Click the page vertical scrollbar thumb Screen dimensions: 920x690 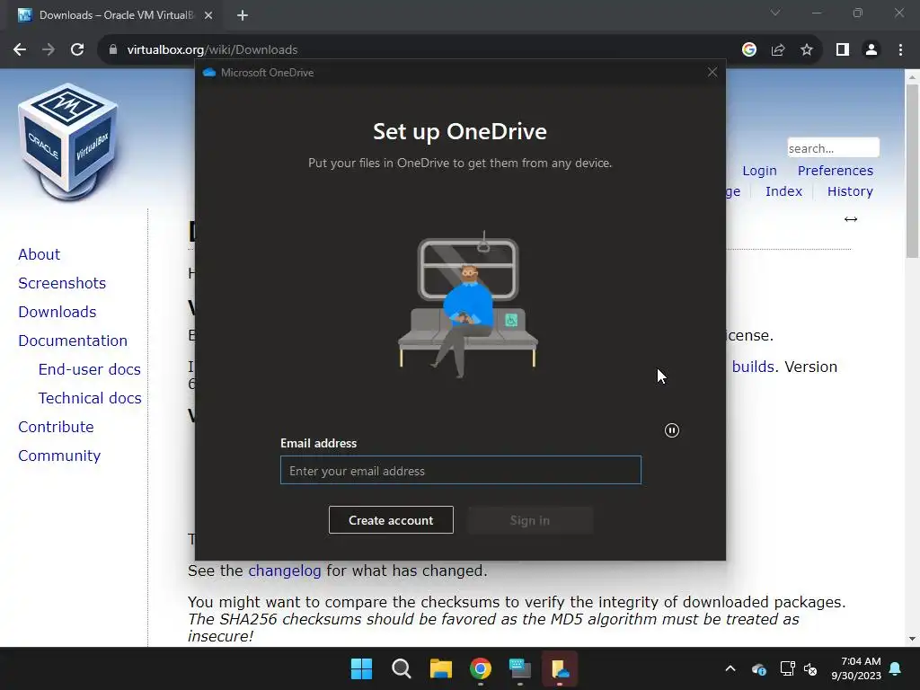(912, 171)
